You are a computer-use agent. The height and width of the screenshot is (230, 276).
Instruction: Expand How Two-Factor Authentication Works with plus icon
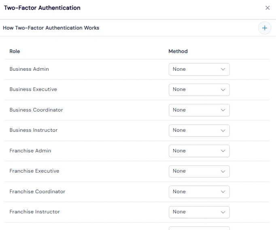pyautogui.click(x=264, y=28)
